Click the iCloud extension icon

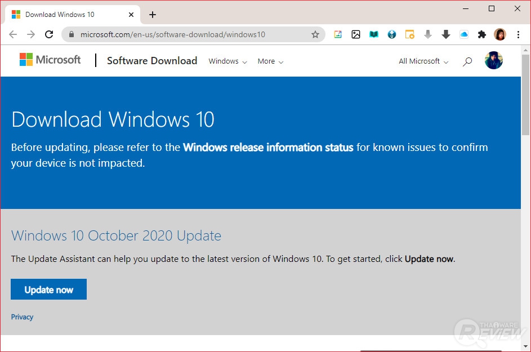click(463, 34)
